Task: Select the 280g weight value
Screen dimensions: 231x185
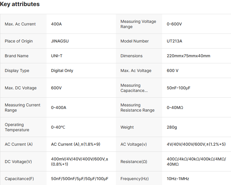Action: [172, 127]
